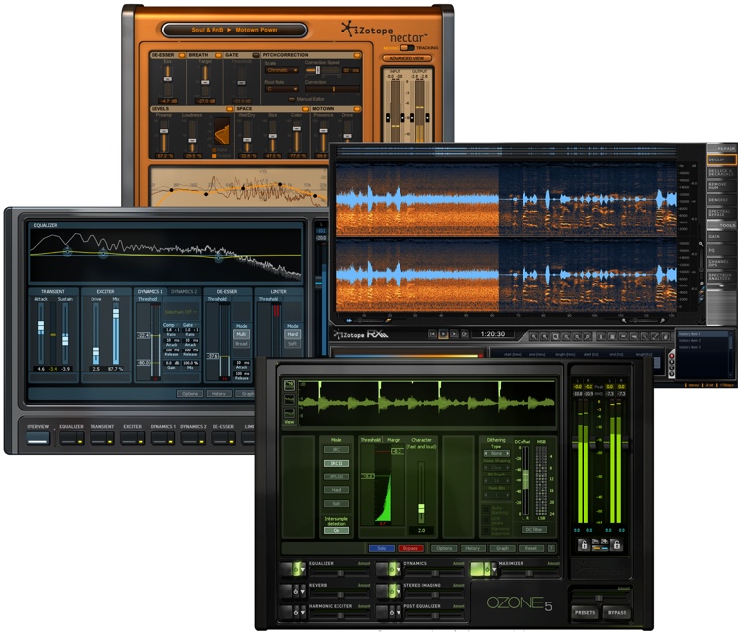Open Remove Hum module in RX sidebar

coord(720,186)
